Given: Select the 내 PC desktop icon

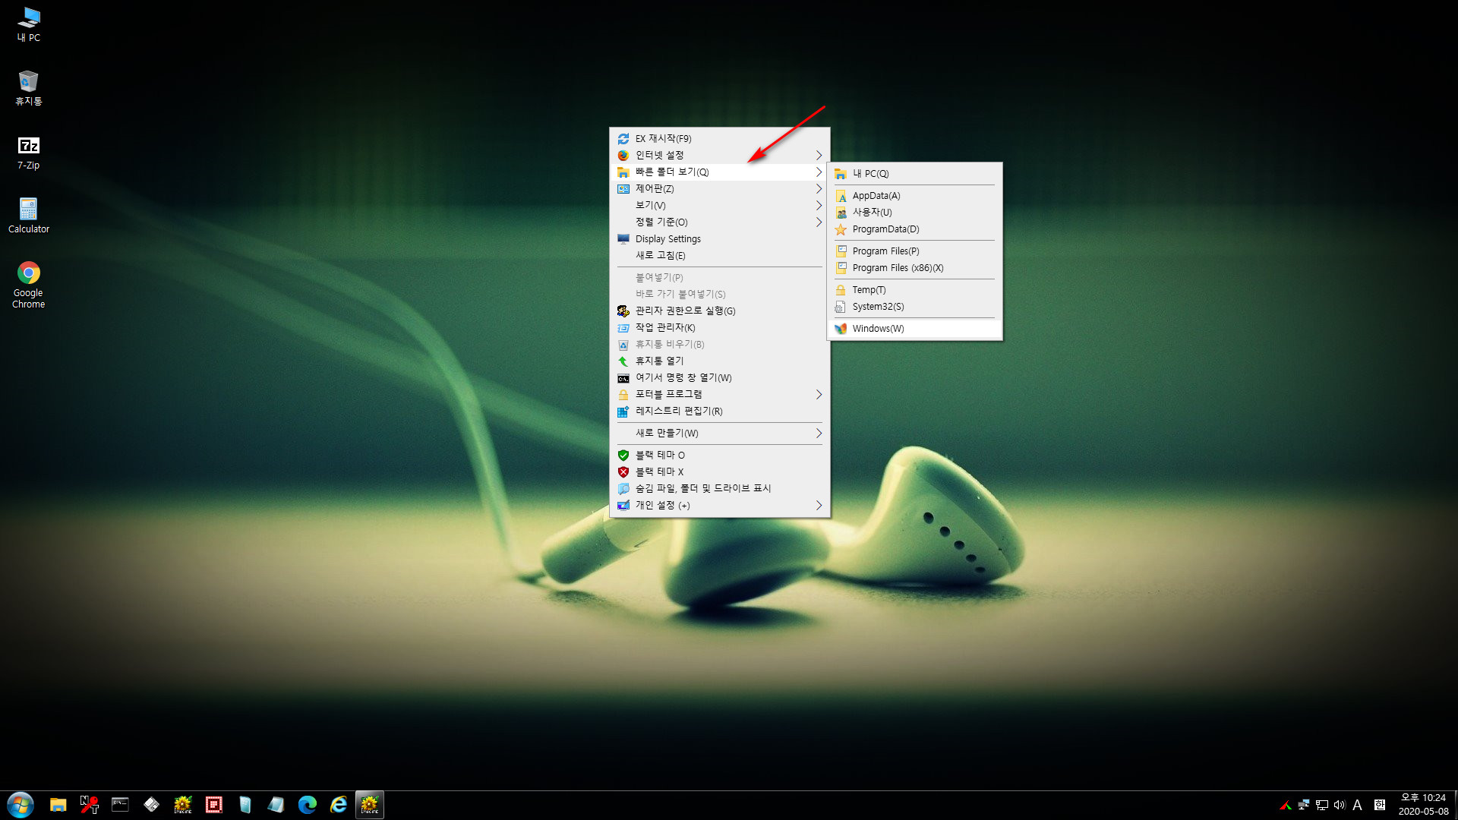Looking at the screenshot, I should click(29, 24).
